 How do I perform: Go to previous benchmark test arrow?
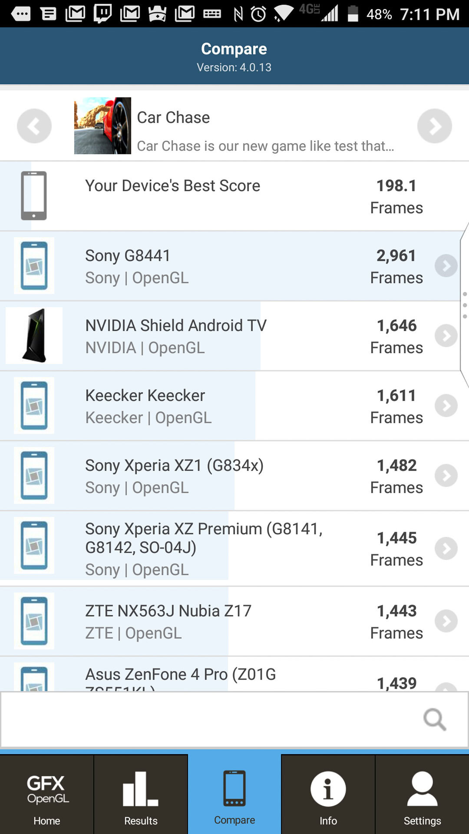tap(34, 126)
